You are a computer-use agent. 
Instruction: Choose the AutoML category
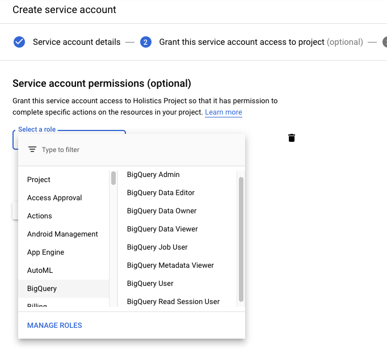[40, 271]
